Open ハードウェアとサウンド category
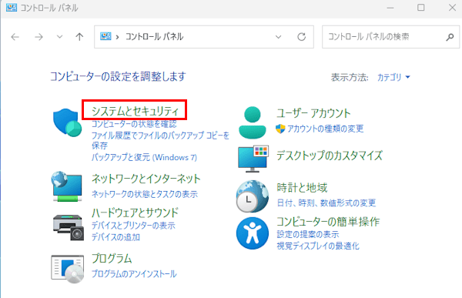The image size is (462, 298). click(135, 213)
